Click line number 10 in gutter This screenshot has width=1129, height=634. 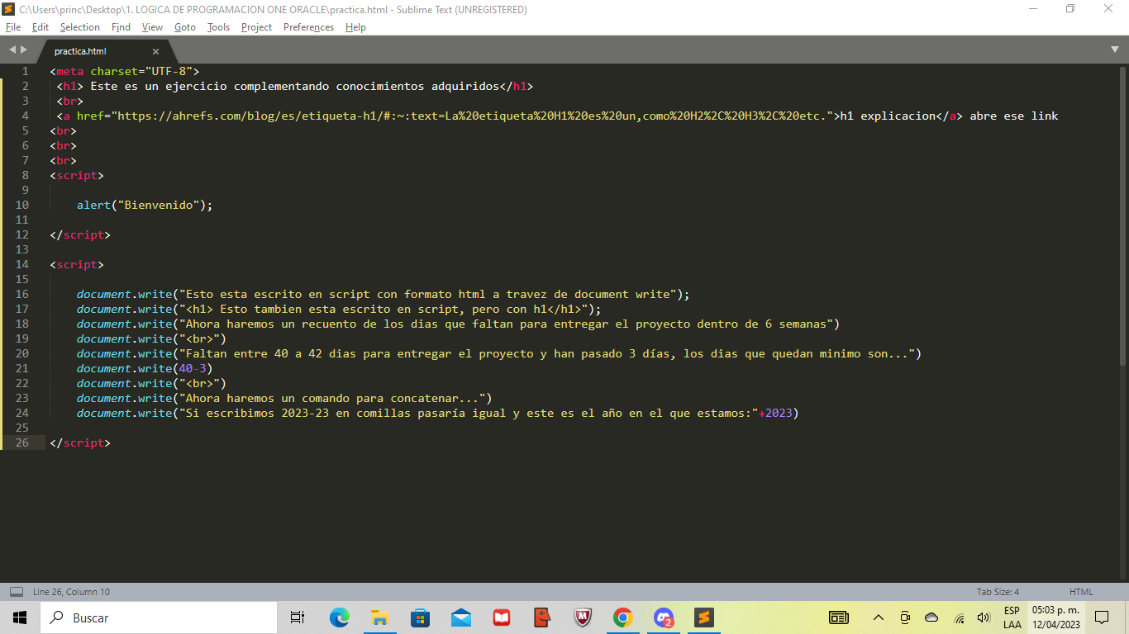coord(21,205)
